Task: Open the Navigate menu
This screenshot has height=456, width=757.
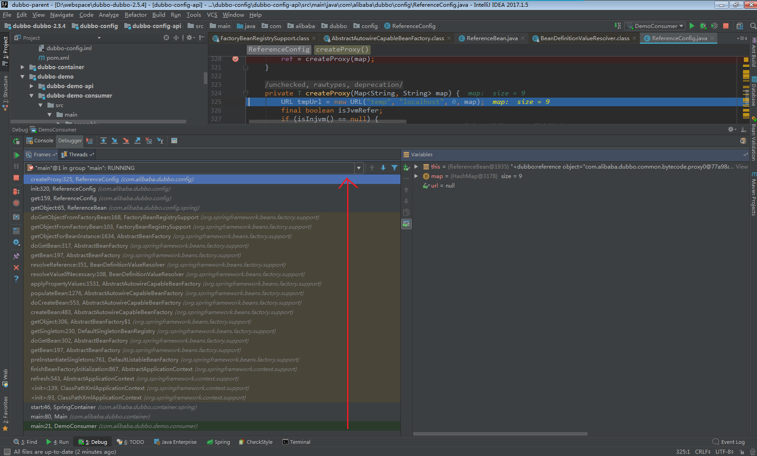Action: tap(61, 14)
